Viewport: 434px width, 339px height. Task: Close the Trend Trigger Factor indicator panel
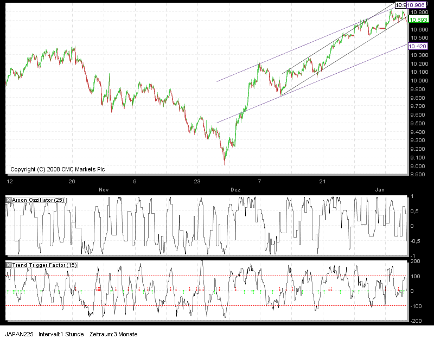tap(8, 265)
